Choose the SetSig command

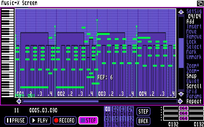194,11
